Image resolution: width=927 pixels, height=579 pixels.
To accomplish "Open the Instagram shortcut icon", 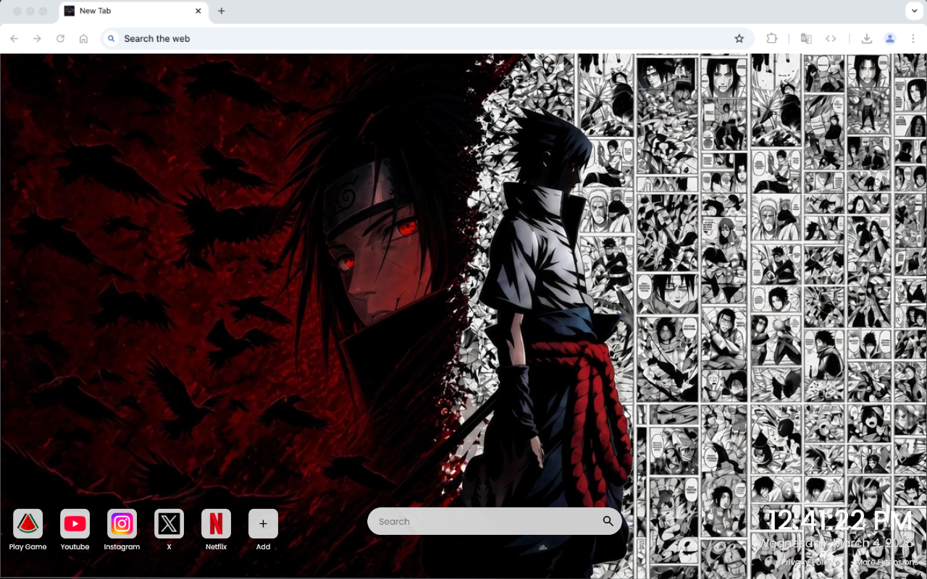I will coord(122,523).
